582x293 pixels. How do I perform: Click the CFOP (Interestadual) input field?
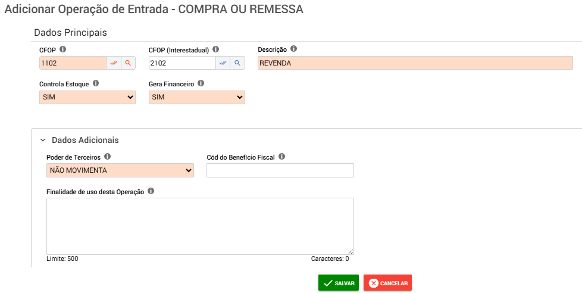pos(182,63)
